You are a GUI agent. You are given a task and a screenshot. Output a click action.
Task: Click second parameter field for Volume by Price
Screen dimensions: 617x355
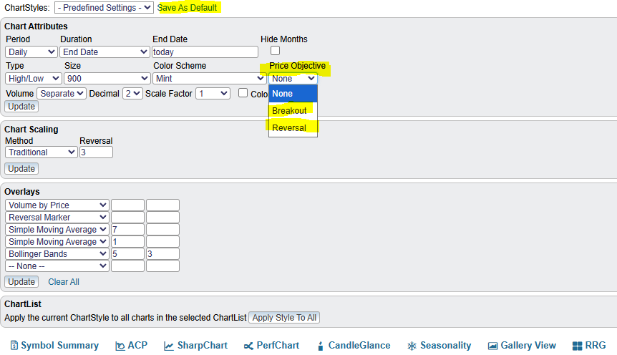(x=163, y=205)
